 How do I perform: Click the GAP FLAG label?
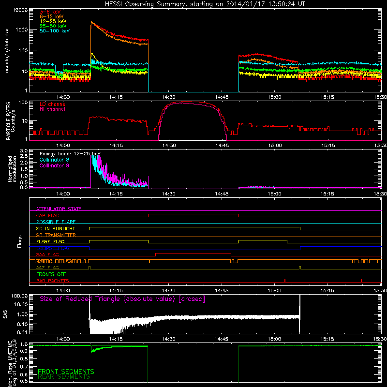tap(47, 215)
